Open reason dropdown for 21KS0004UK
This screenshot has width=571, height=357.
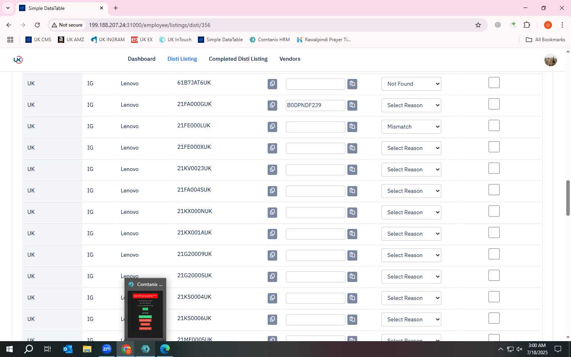pyautogui.click(x=411, y=298)
